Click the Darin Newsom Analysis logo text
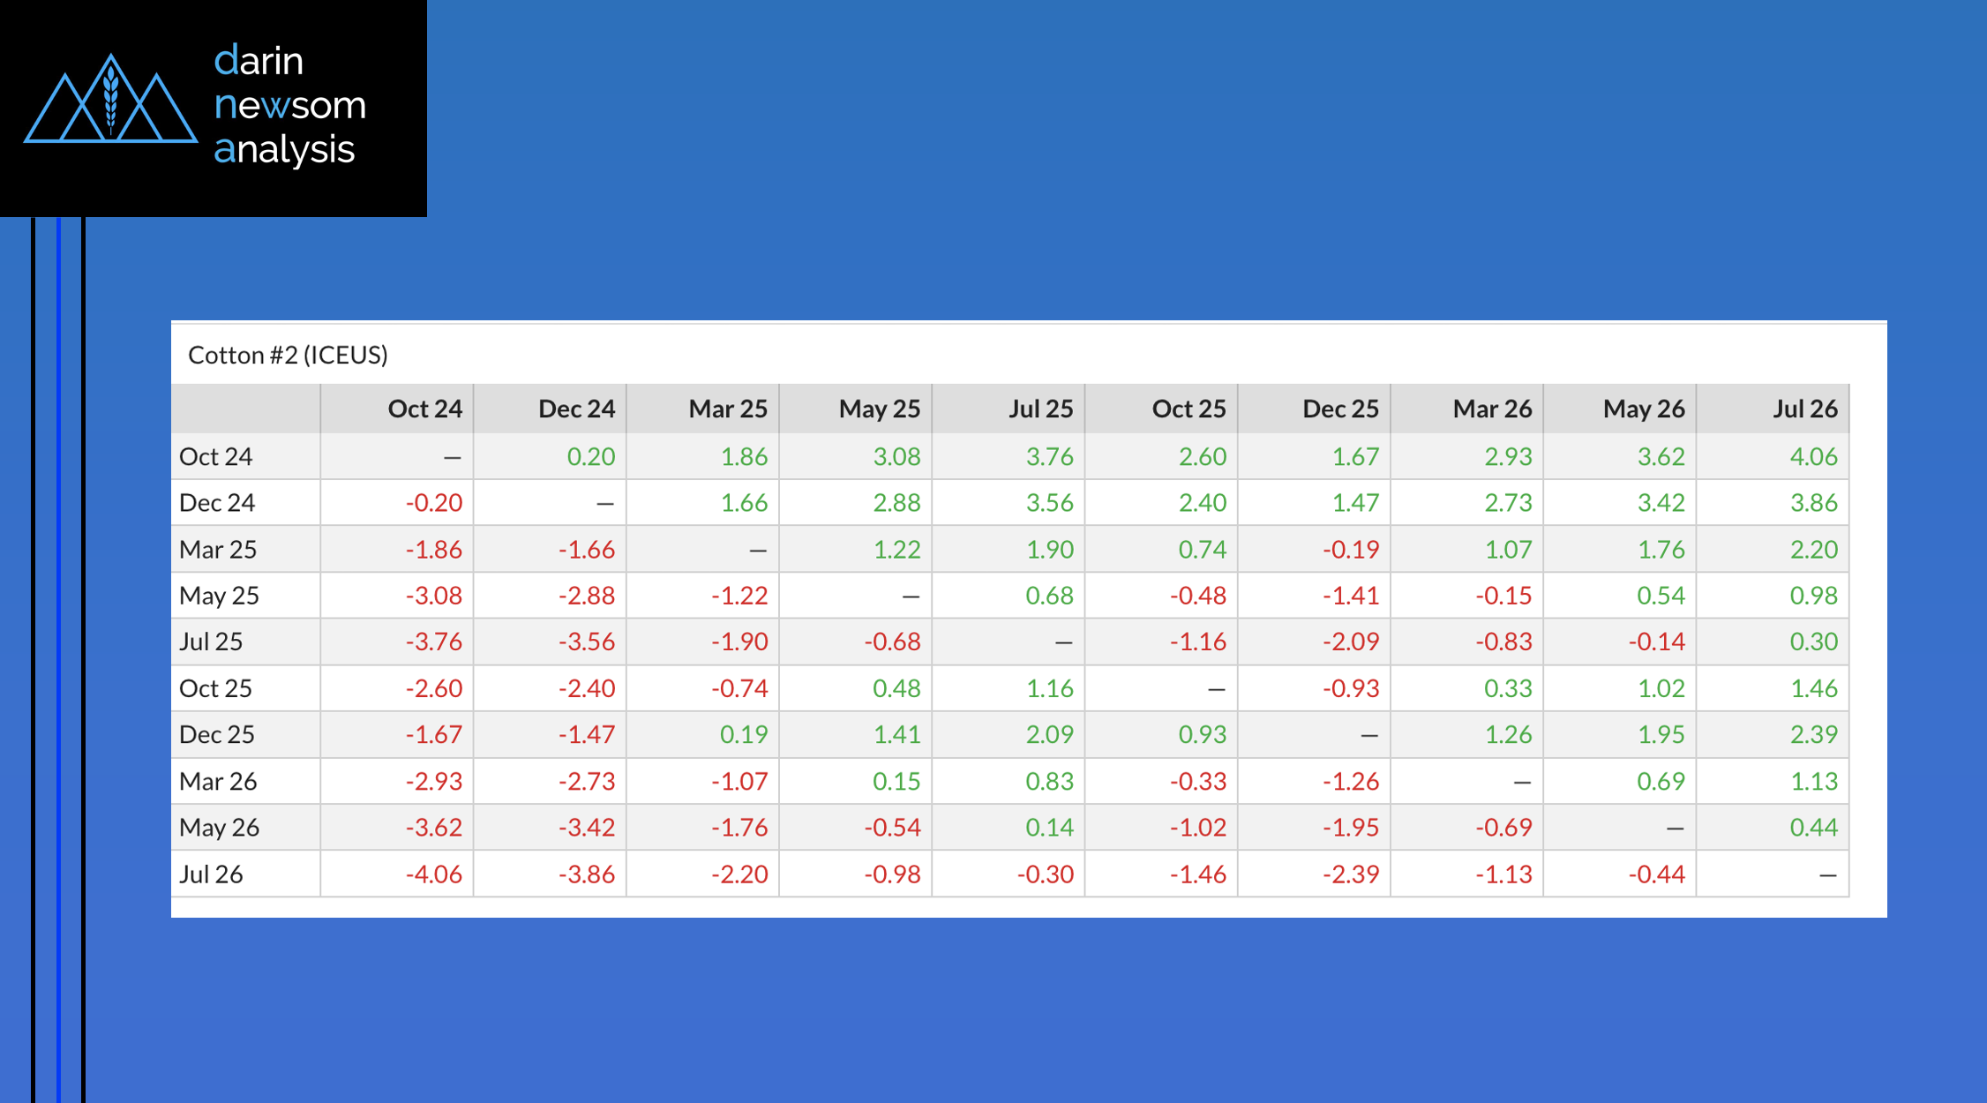Screen dimensions: 1987x1103 (x=289, y=105)
